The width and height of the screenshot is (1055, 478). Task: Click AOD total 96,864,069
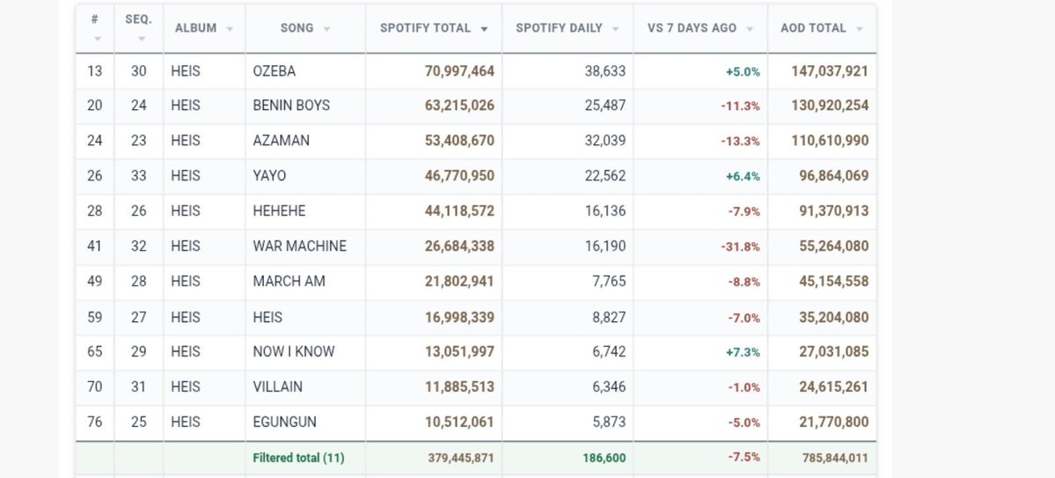point(833,176)
